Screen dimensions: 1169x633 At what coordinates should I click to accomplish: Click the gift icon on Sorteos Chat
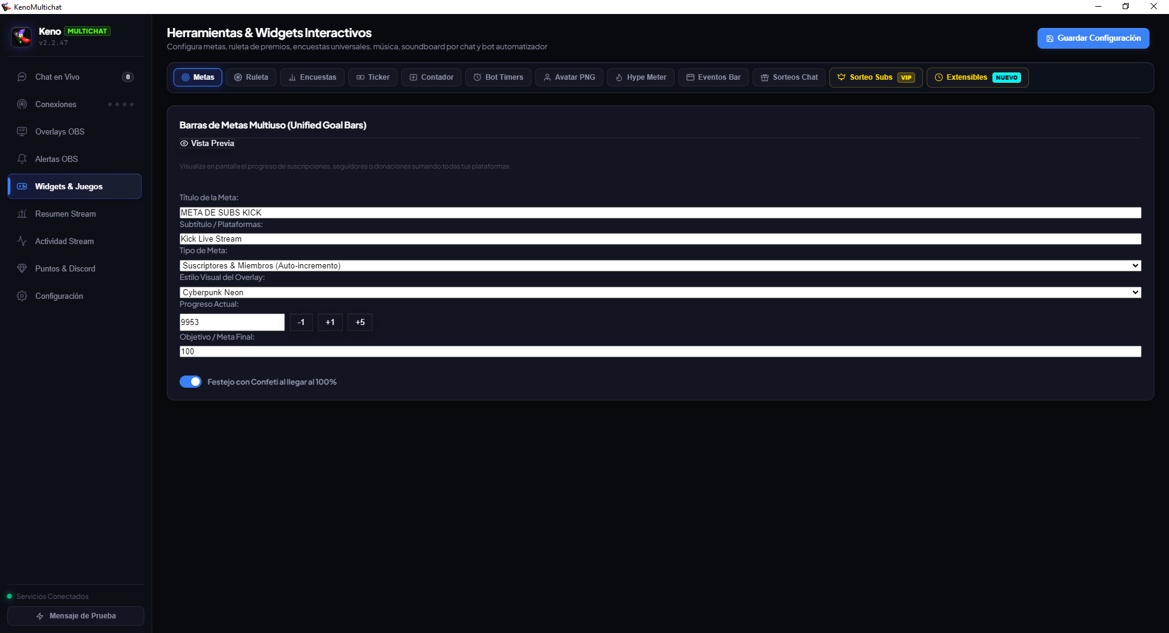tap(765, 77)
